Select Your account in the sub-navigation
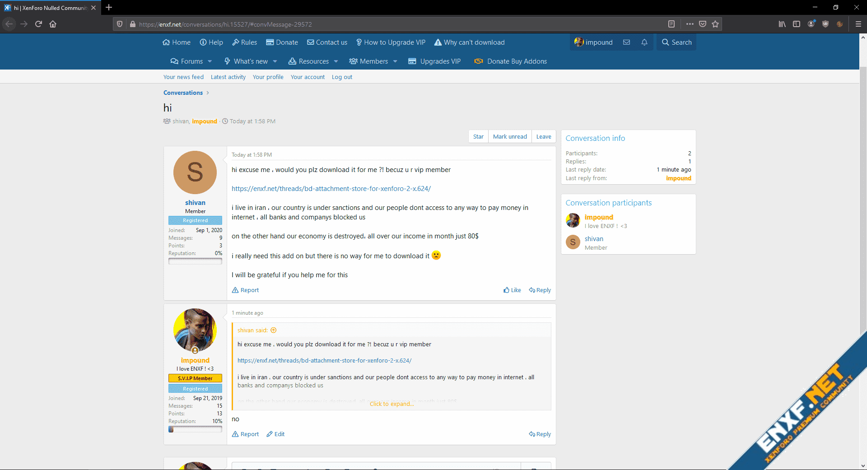The image size is (867, 470). [308, 77]
